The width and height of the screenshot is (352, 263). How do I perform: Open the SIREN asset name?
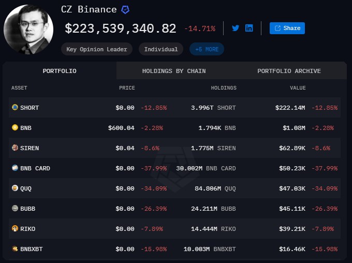pos(30,148)
